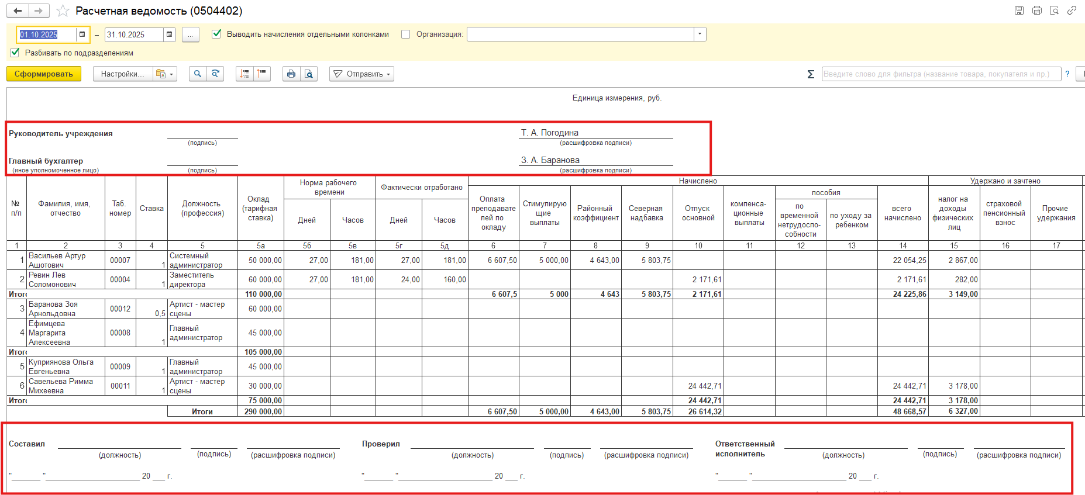The height and width of the screenshot is (495, 1085).
Task: Click the 'Заместитель директора' position cell
Action: 202,279
